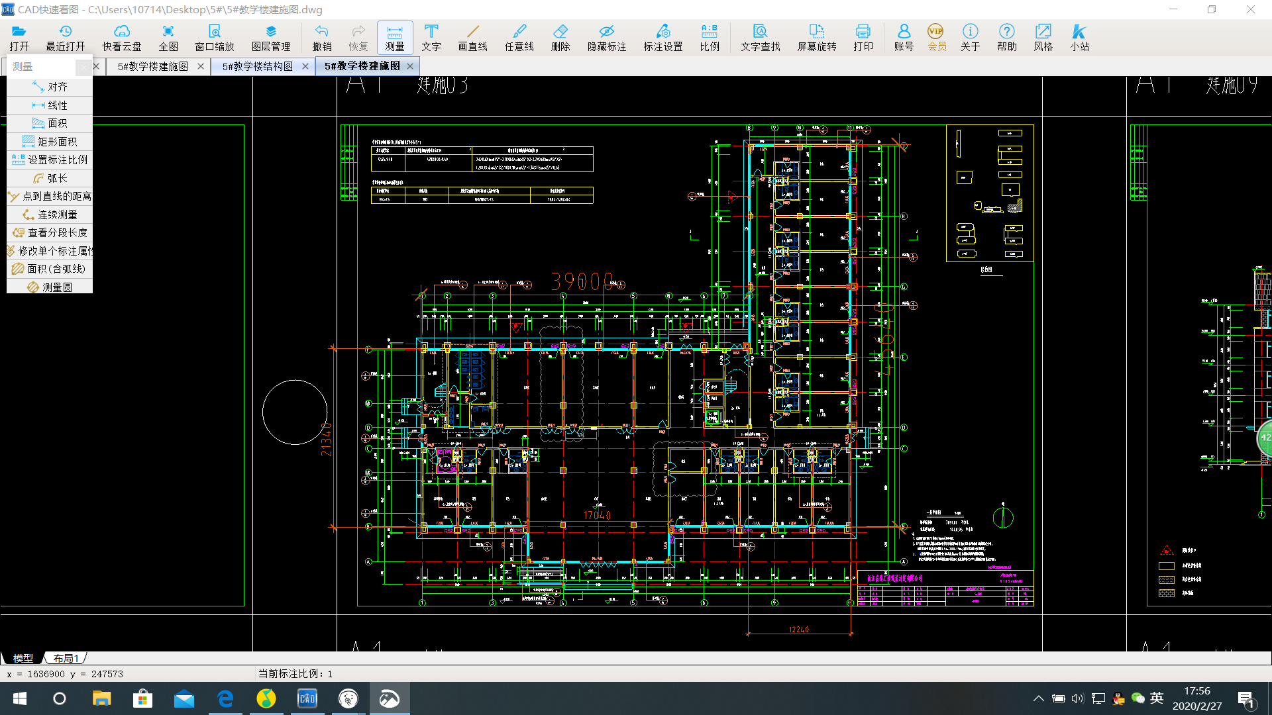Close the 5#教学楼结构图 tab

[x=305, y=66]
